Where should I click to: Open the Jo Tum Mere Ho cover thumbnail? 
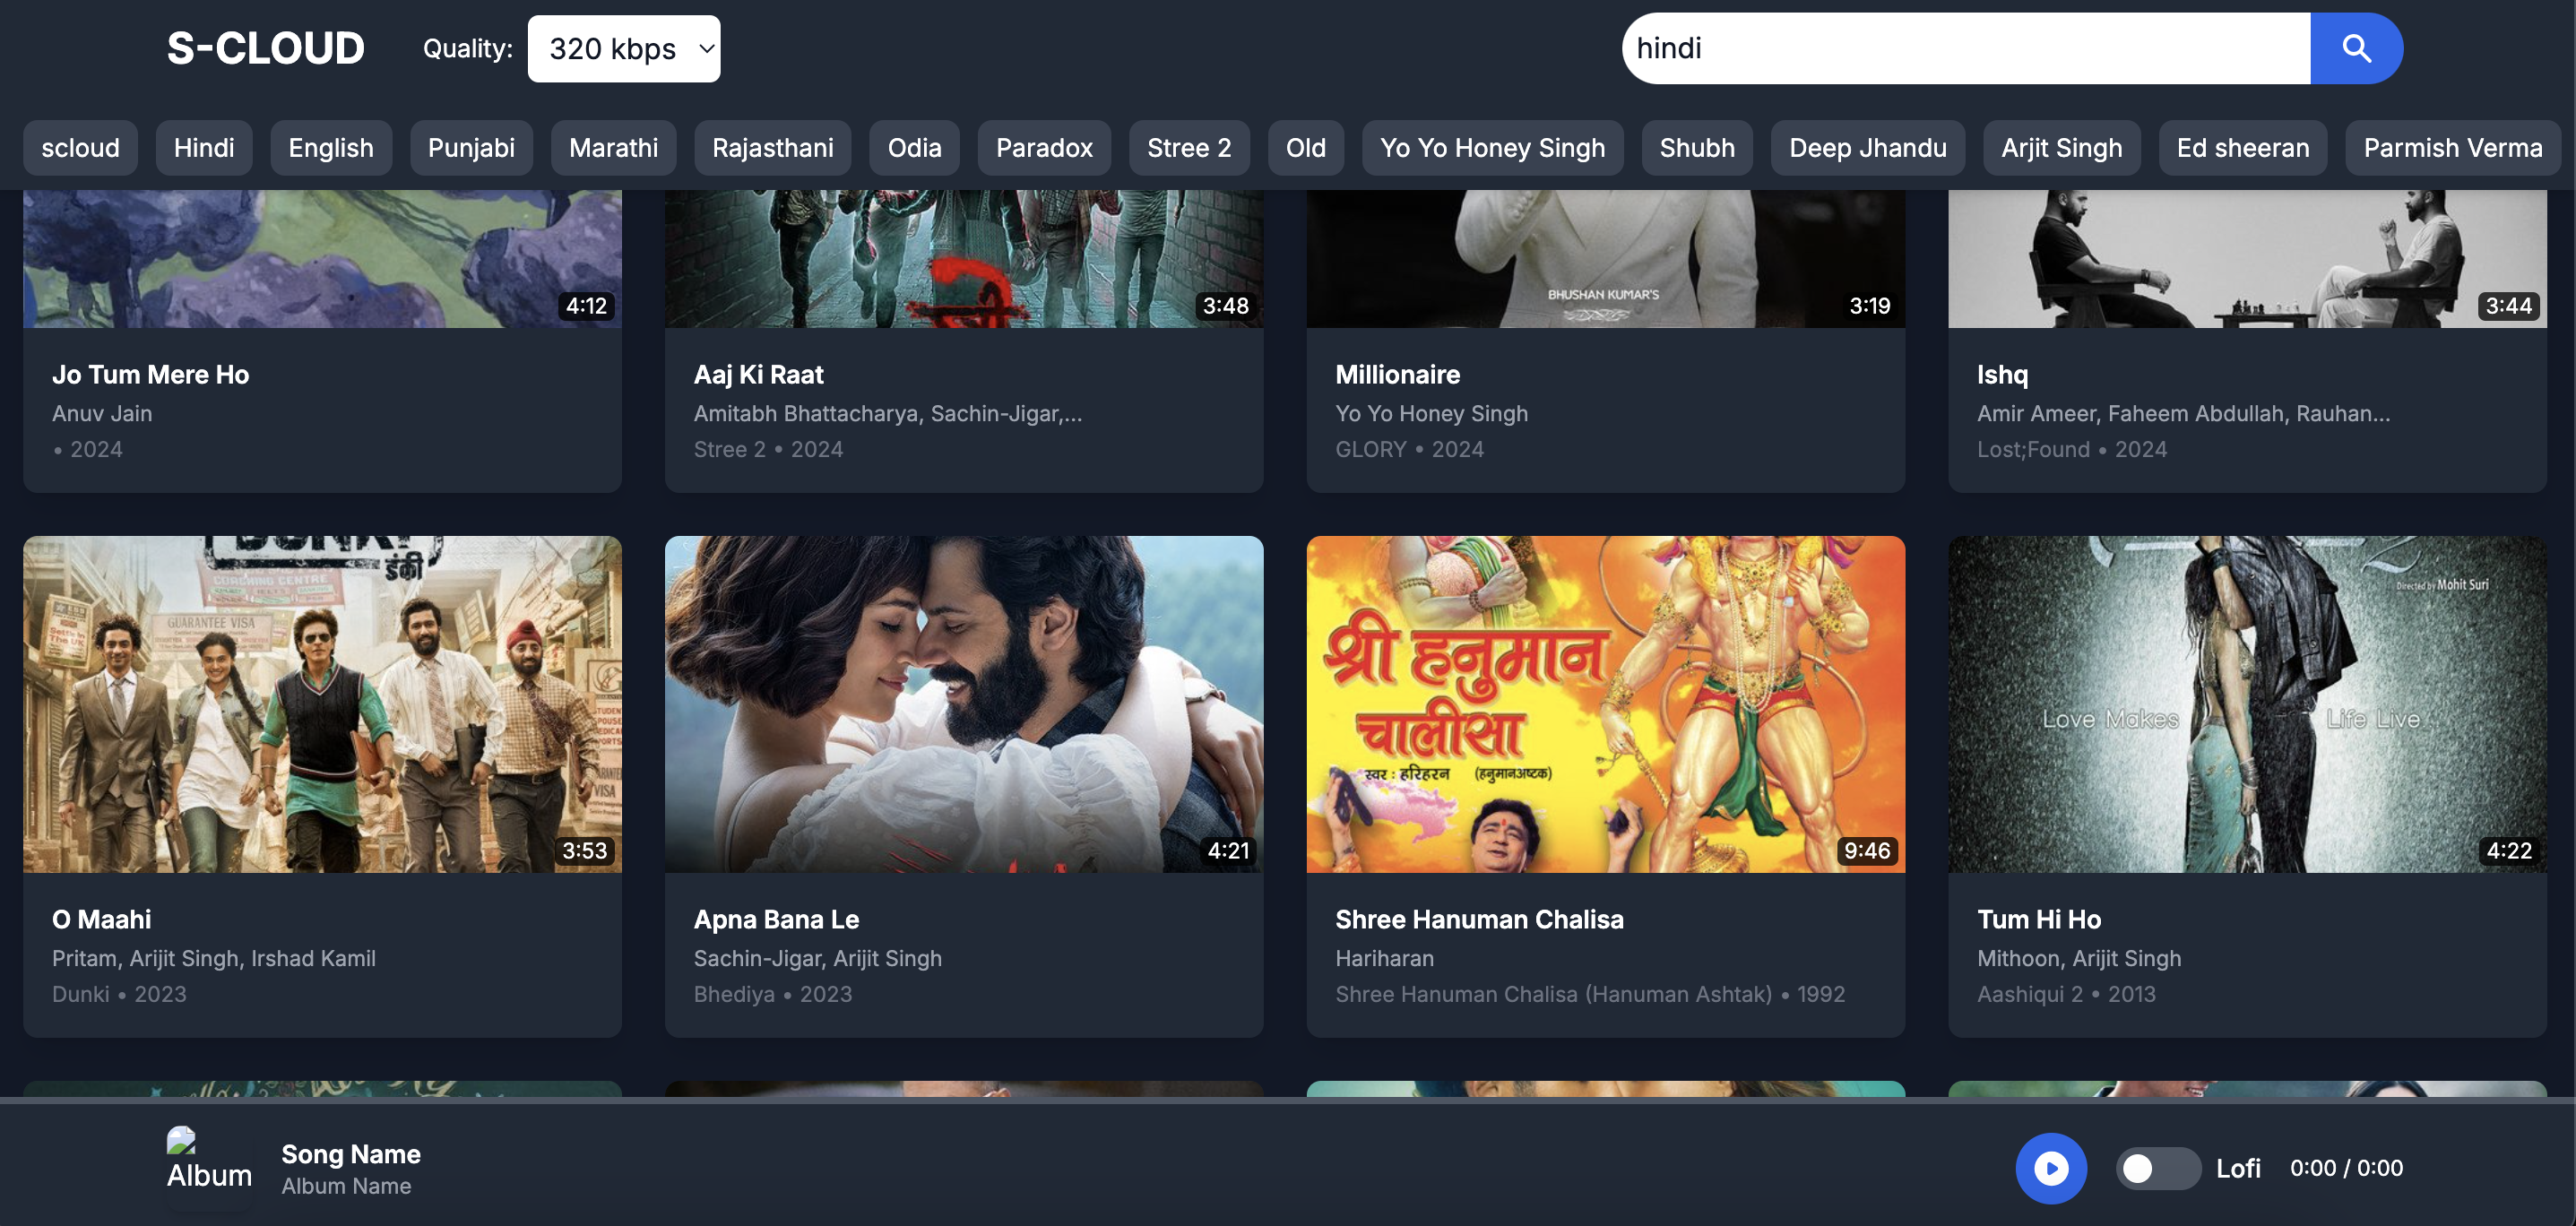(x=323, y=258)
